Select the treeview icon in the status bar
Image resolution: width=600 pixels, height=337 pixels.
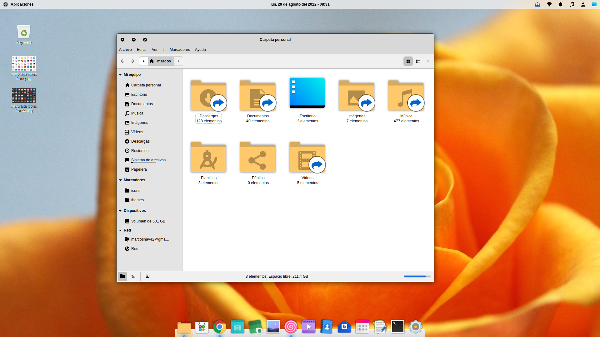pos(133,276)
